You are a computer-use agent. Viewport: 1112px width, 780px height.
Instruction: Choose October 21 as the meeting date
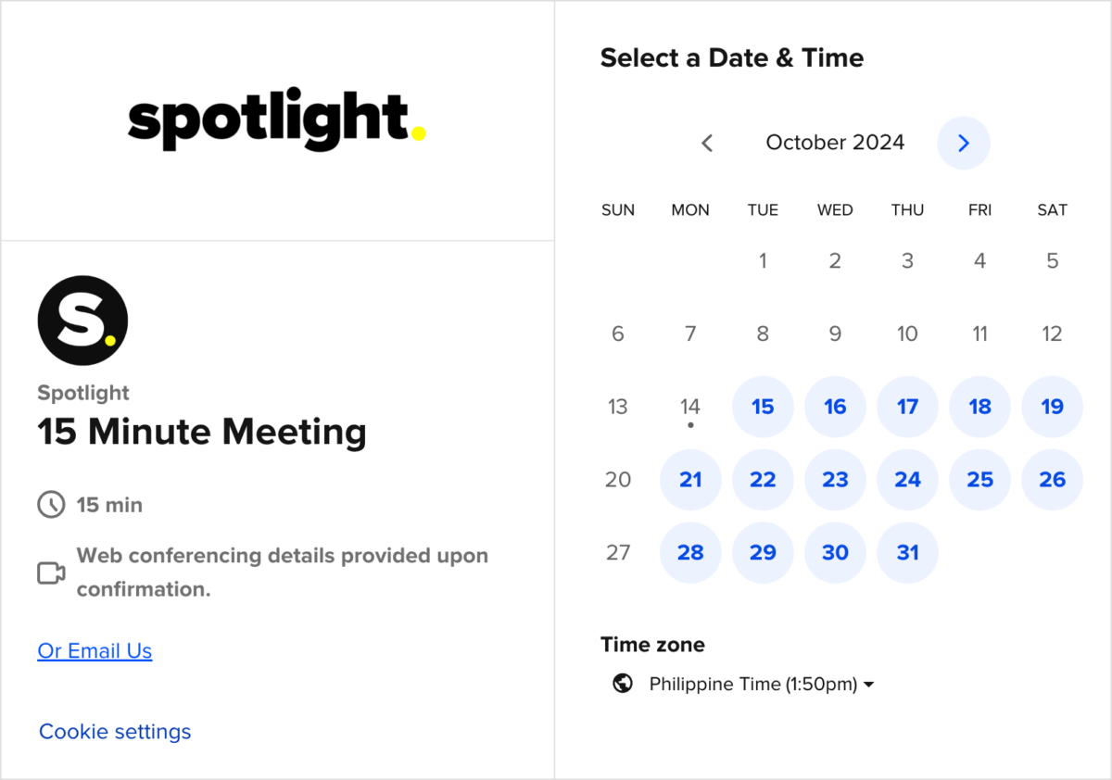point(690,480)
